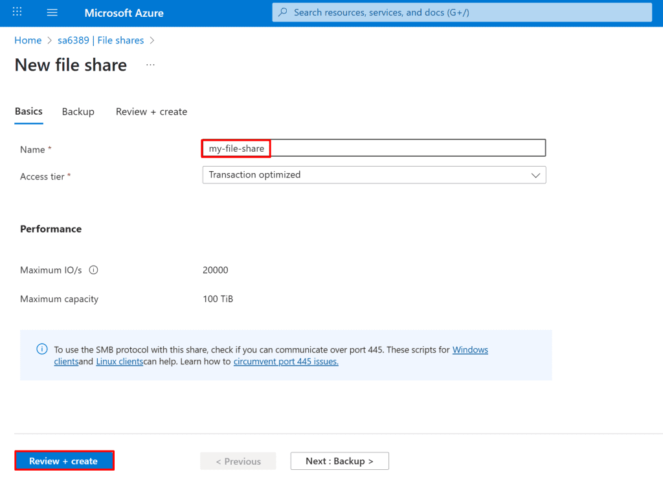Click the Search resources, services, and docs box
Screen dimensions: 663x490
(x=462, y=12)
